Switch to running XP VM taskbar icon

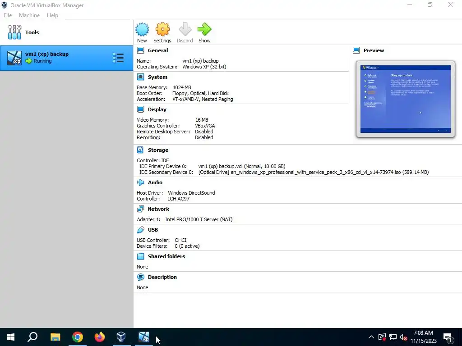pos(144,337)
